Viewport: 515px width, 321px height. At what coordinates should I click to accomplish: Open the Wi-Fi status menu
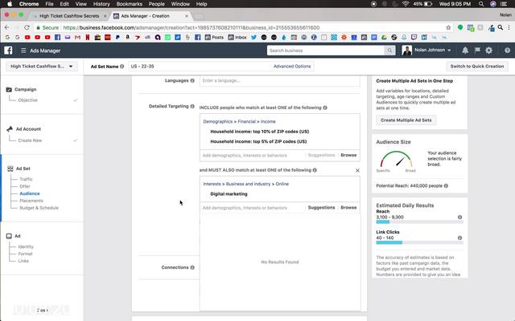[406, 4]
